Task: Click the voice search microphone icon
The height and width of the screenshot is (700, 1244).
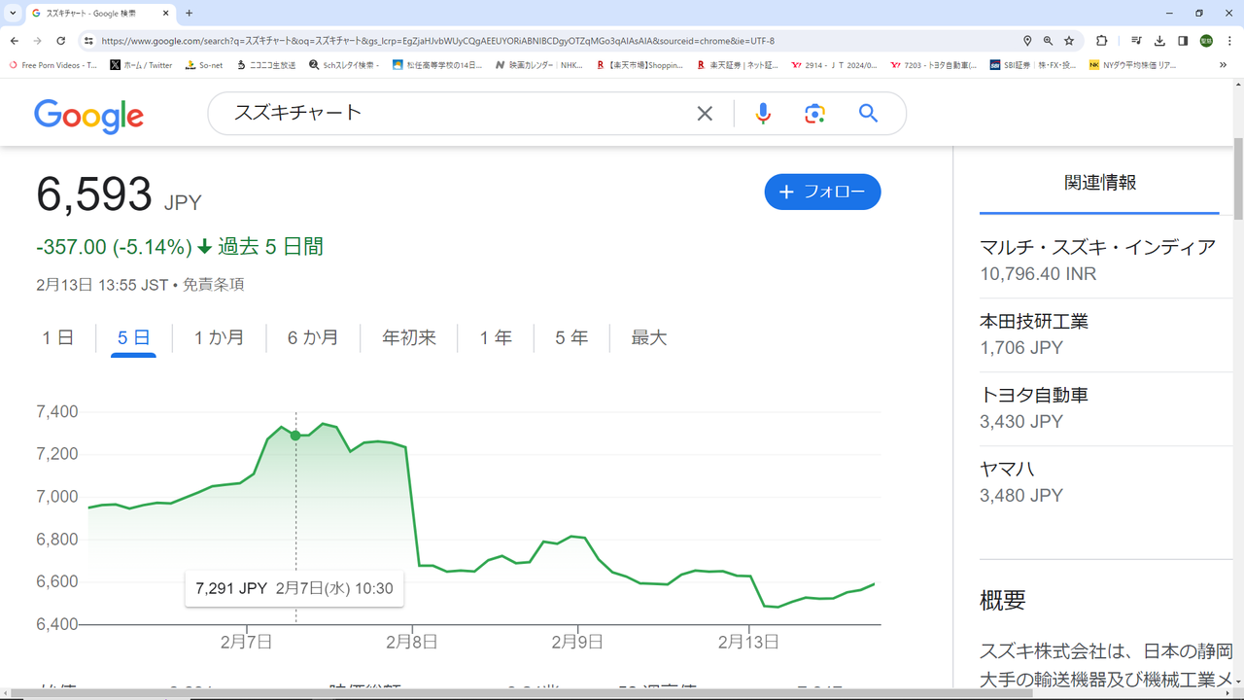Action: point(763,114)
